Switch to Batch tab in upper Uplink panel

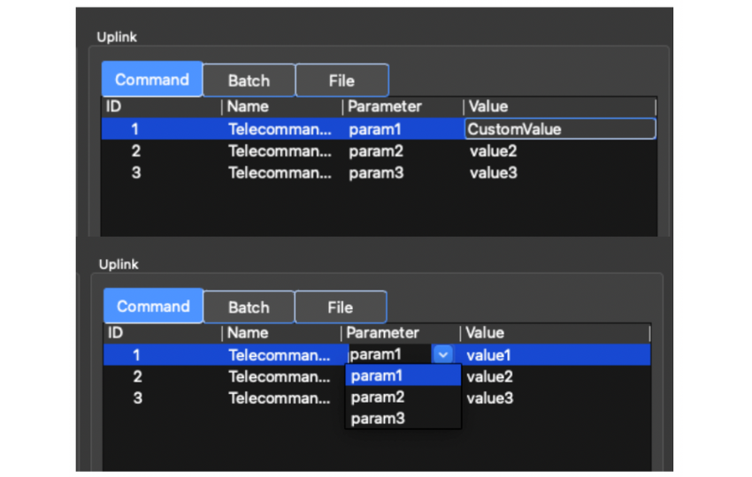click(x=249, y=80)
